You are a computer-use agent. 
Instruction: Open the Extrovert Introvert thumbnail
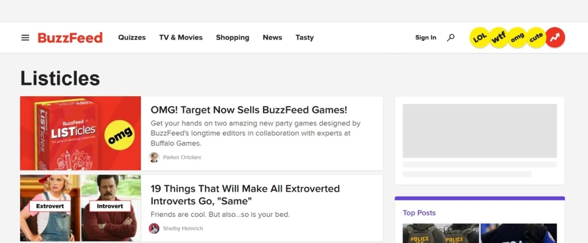tap(80, 208)
